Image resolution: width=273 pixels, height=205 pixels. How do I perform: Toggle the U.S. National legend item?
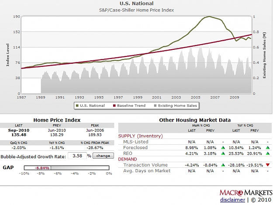click(x=90, y=105)
